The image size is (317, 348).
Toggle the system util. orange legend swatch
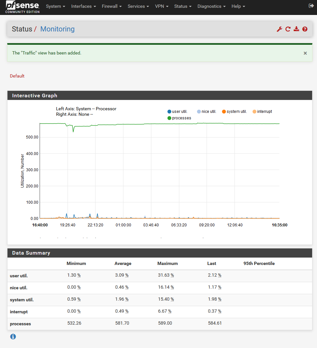coord(224,112)
